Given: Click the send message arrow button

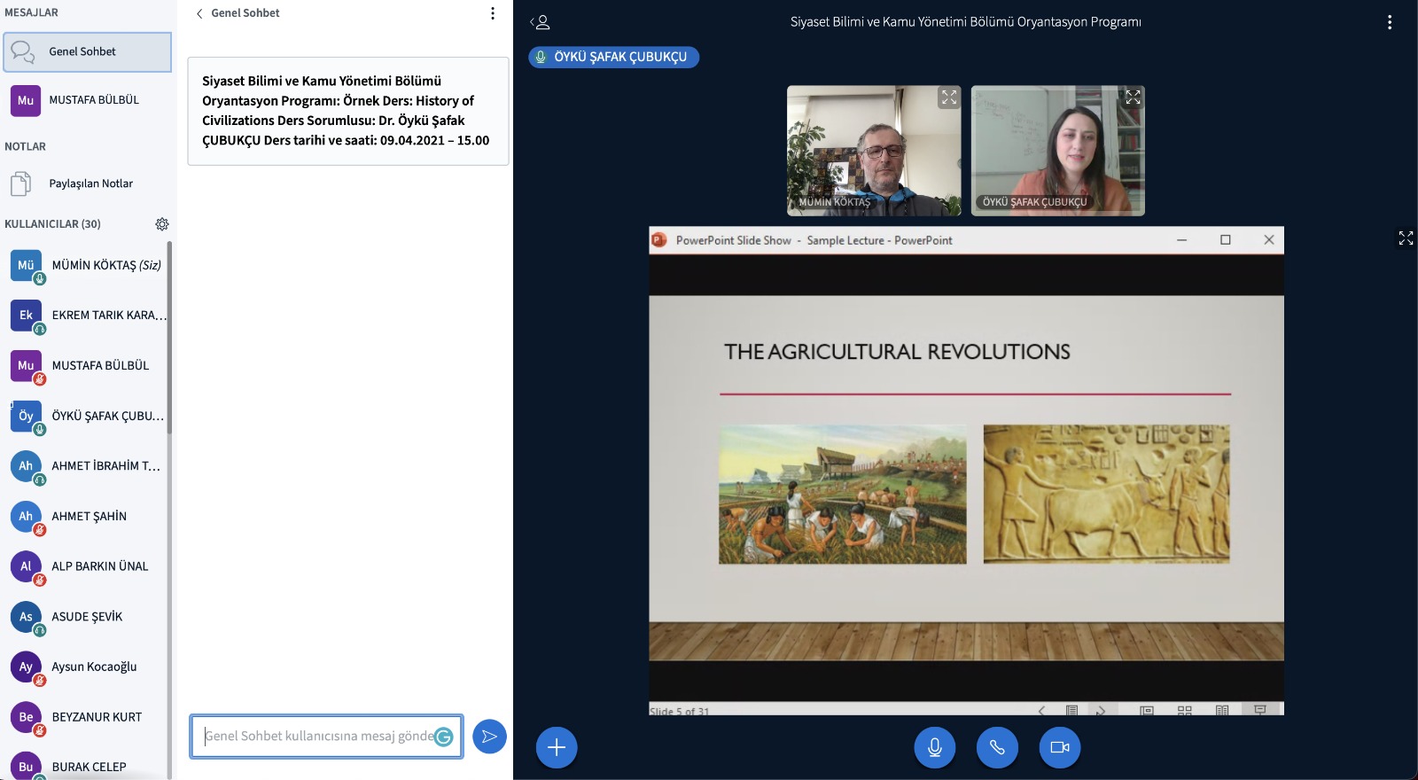Looking at the screenshot, I should pyautogui.click(x=489, y=737).
